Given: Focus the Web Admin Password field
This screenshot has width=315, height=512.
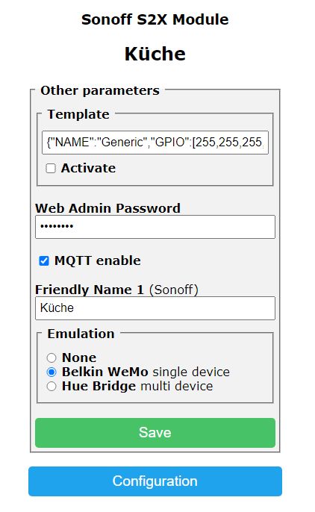Looking at the screenshot, I should point(155,227).
